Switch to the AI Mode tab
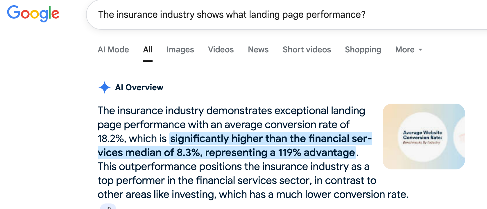The height and width of the screenshot is (209, 487). tap(113, 49)
